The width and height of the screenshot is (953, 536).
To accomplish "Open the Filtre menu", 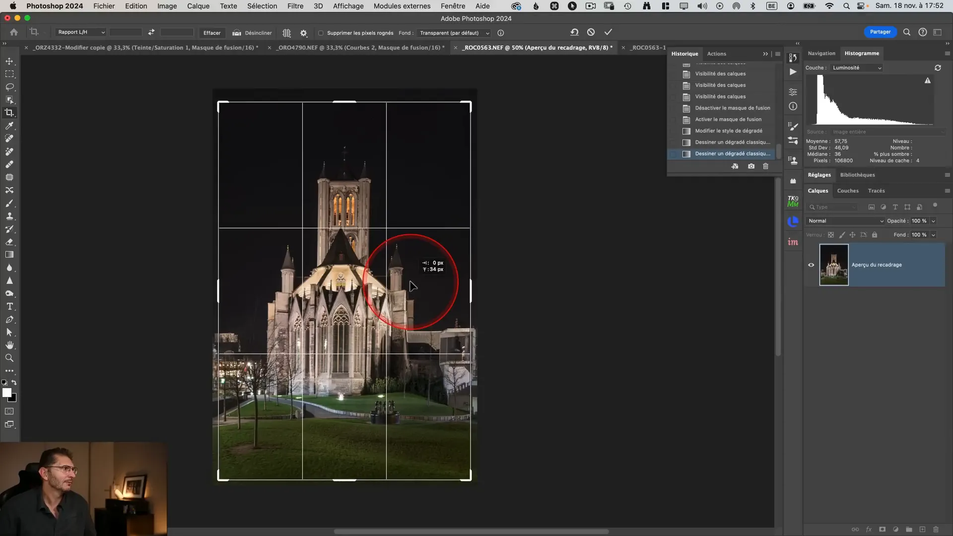I will point(295,6).
